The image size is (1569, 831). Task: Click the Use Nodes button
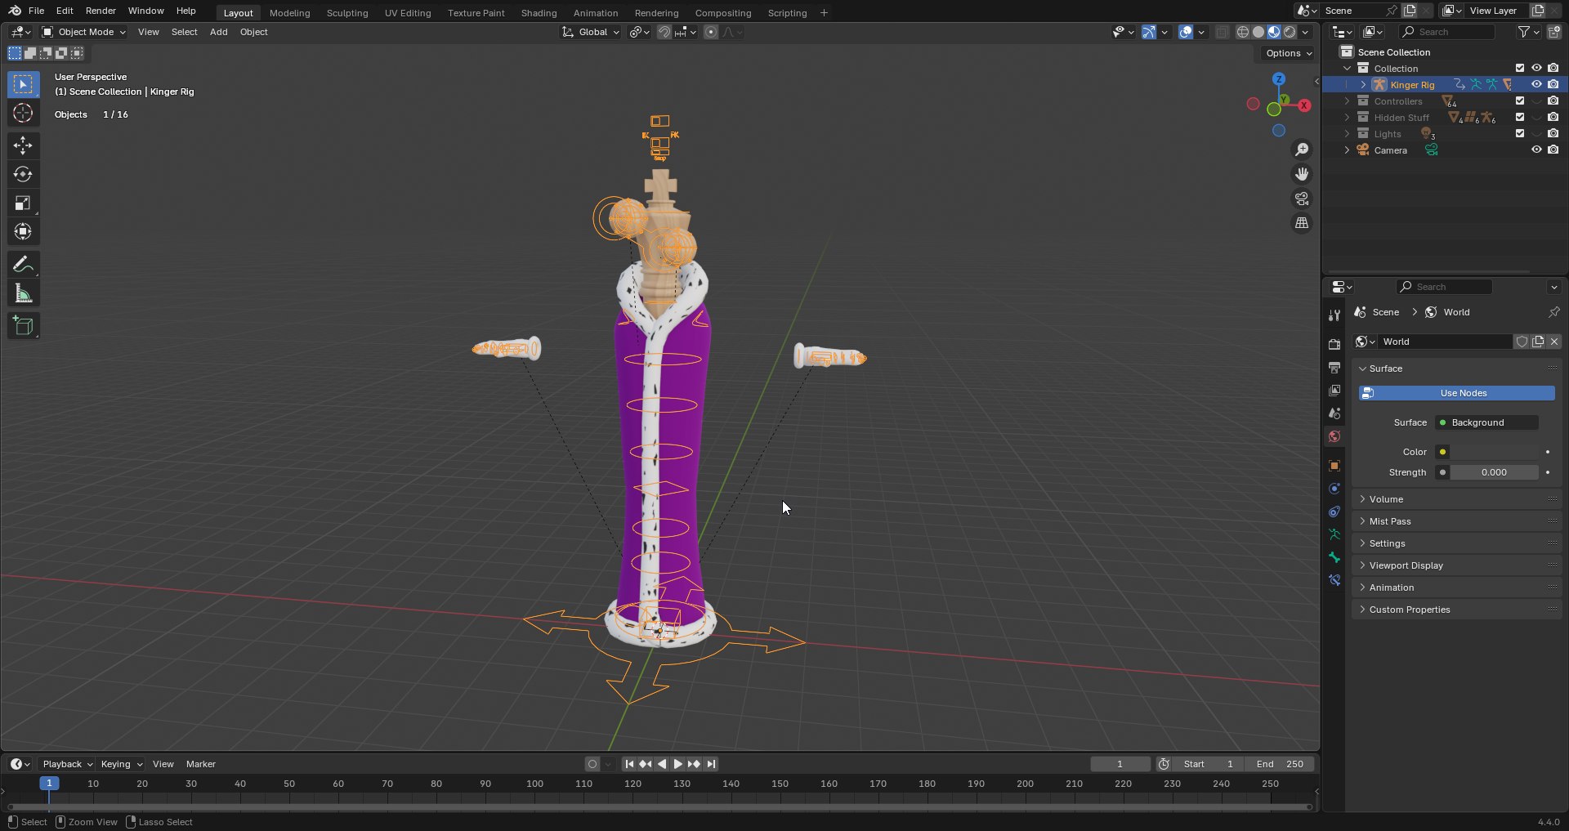(1456, 393)
